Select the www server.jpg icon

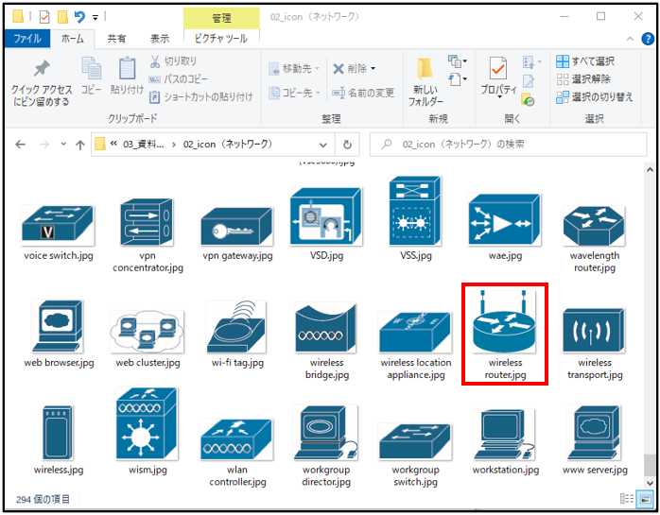pos(595,433)
